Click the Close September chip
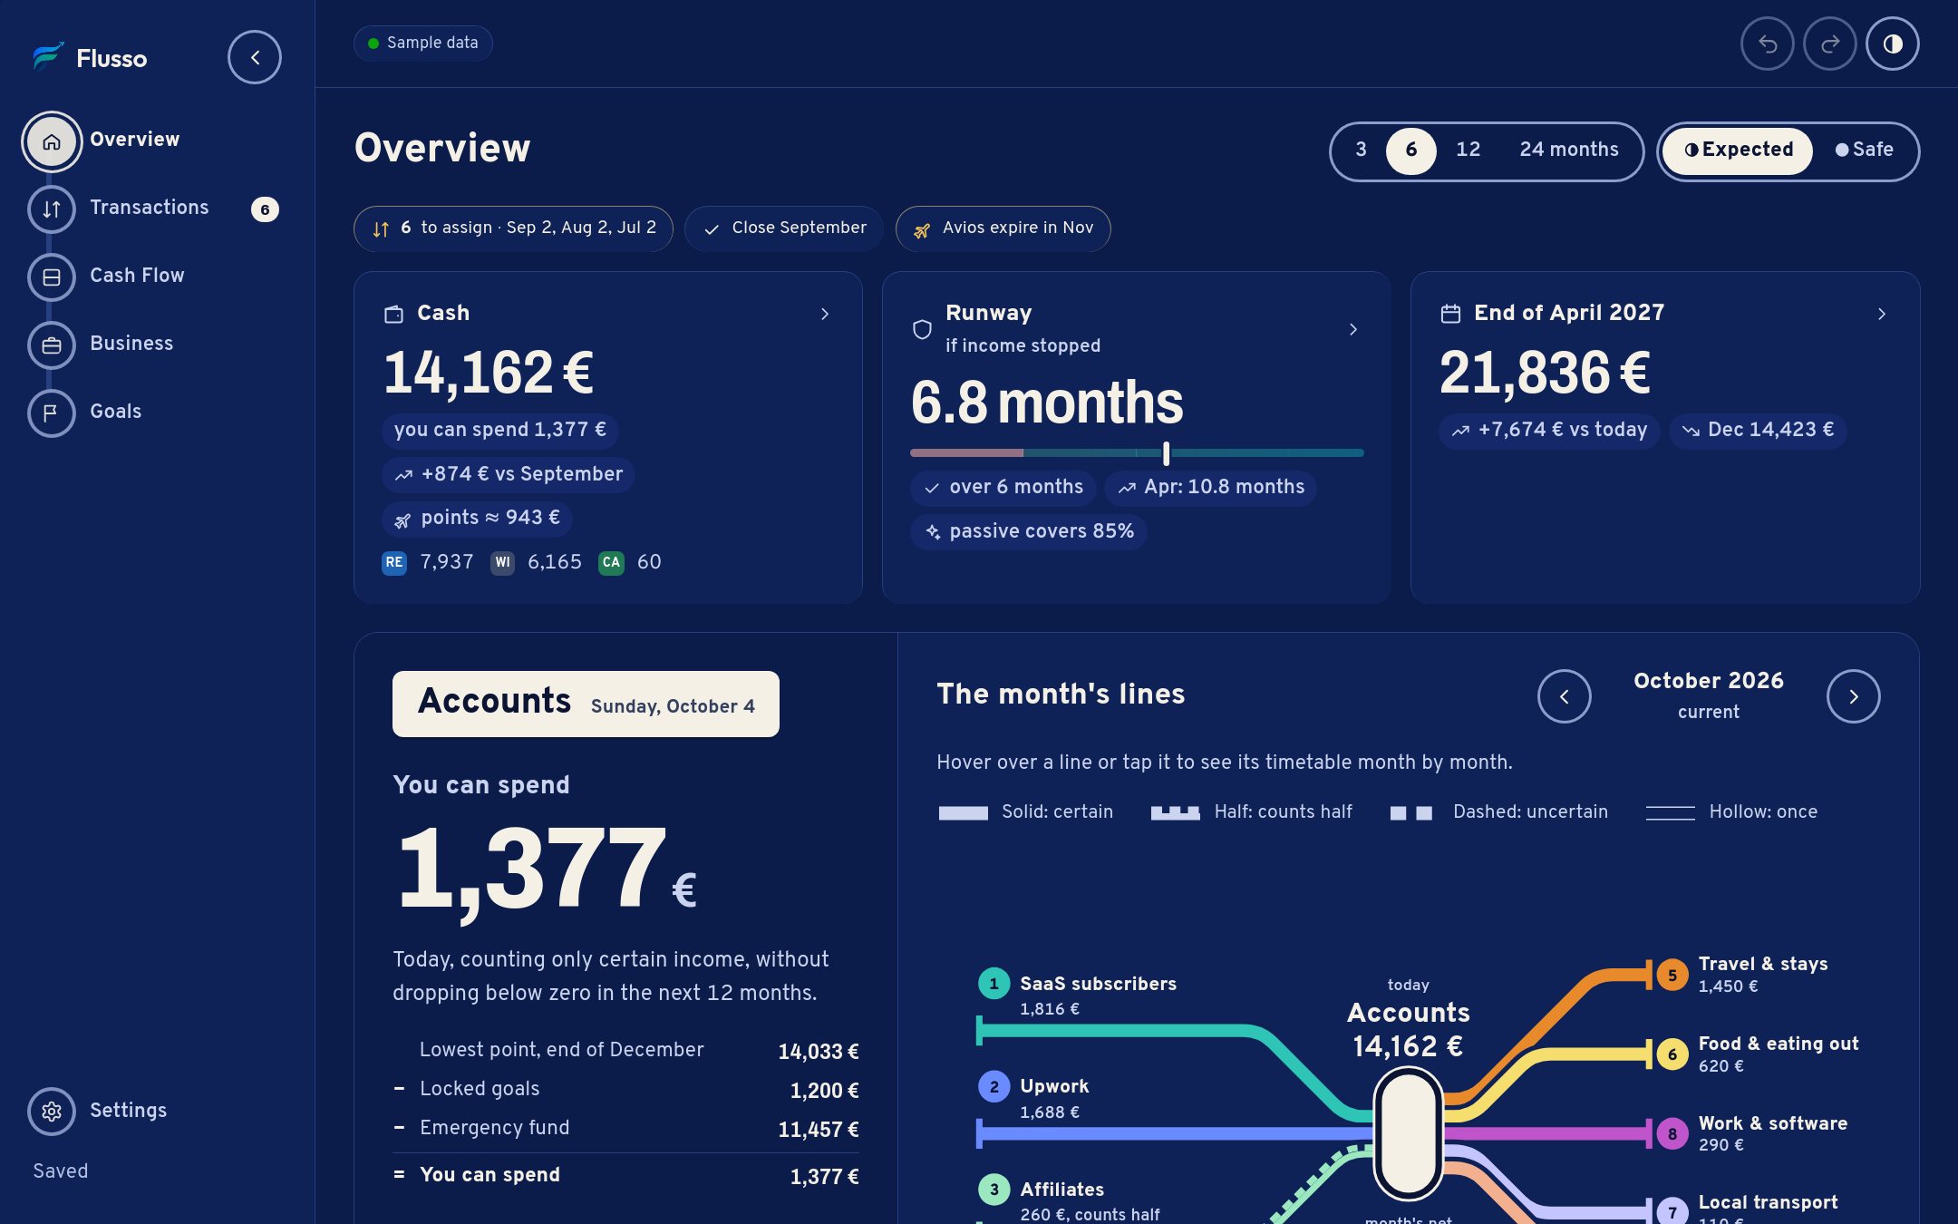 coord(783,228)
